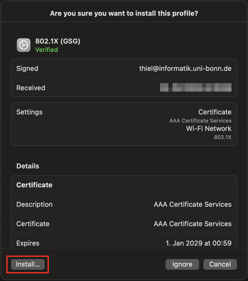This screenshot has width=248, height=281.
Task: Click the dialog title question text
Action: point(124,13)
